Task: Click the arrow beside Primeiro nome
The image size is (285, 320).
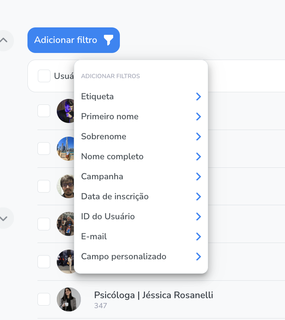Action: (199, 117)
